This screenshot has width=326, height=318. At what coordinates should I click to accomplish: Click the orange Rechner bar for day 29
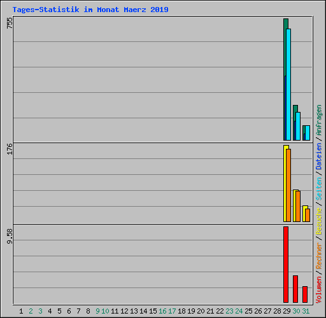[x=288, y=185]
